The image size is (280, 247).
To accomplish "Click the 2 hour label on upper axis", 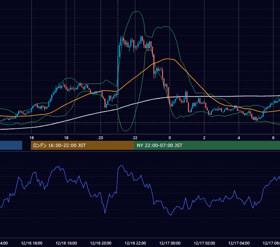I will [x=204, y=138].
